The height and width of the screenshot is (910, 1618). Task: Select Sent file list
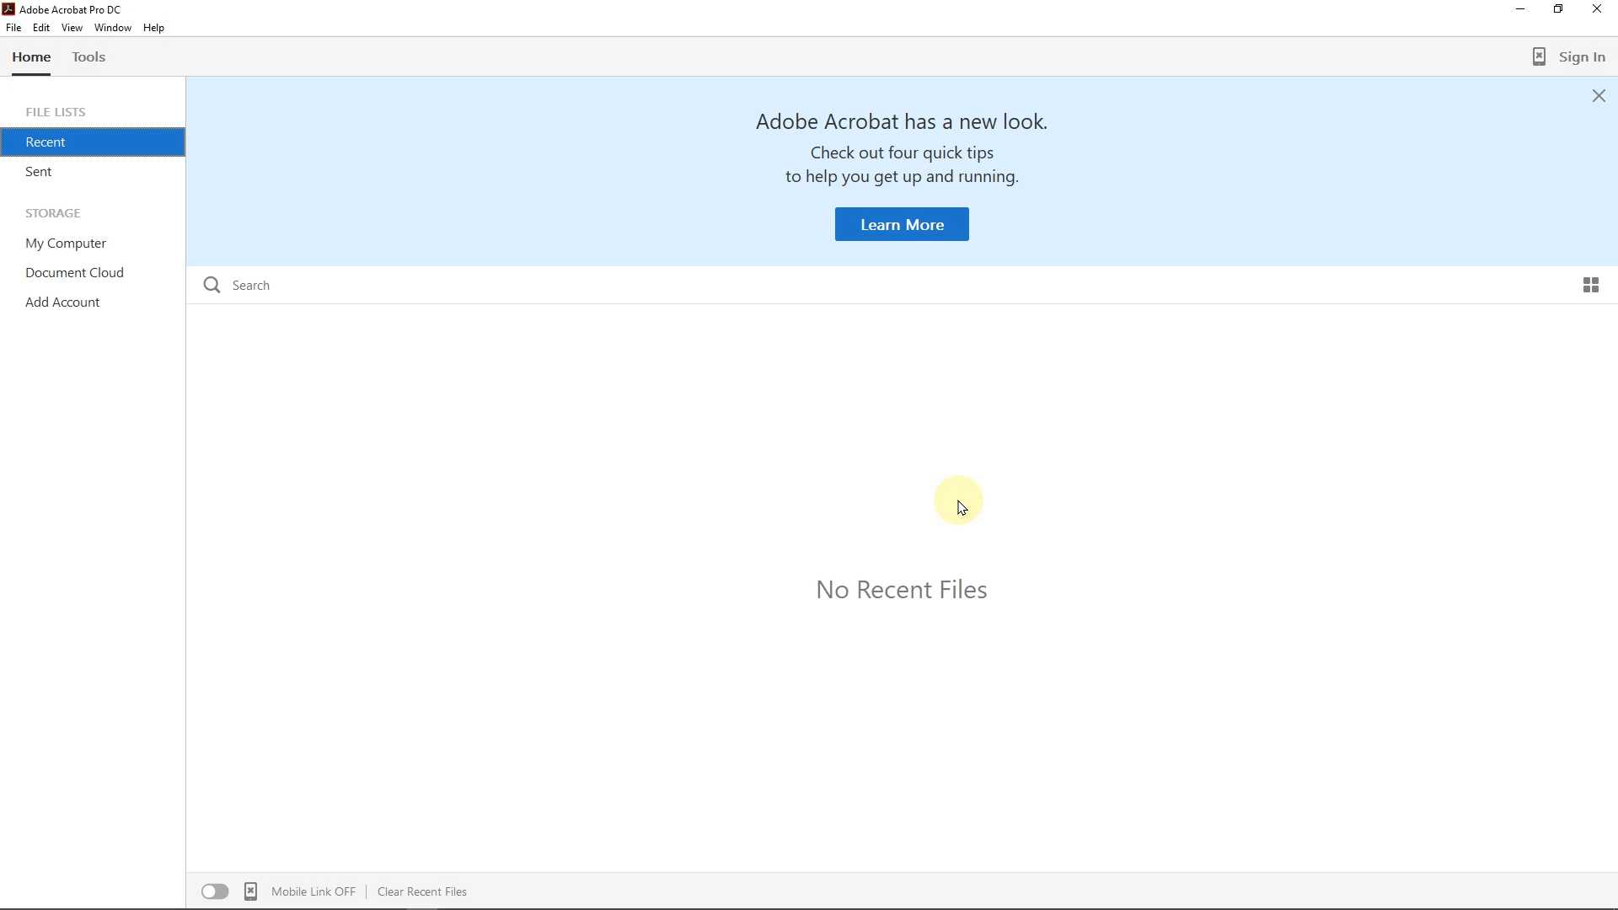[x=40, y=172]
